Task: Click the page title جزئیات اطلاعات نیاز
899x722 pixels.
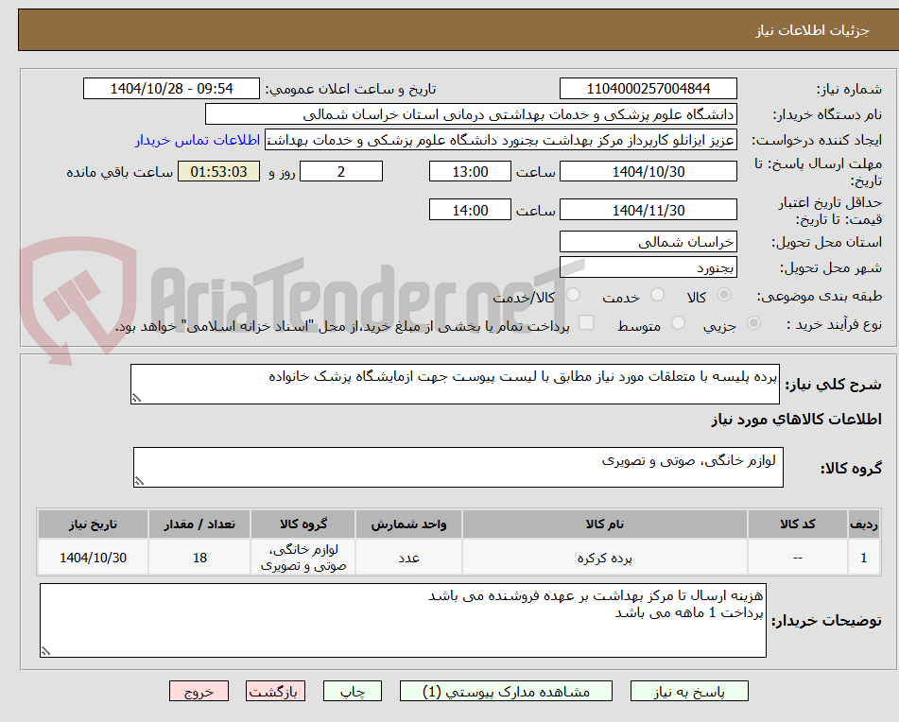Action: click(x=812, y=30)
